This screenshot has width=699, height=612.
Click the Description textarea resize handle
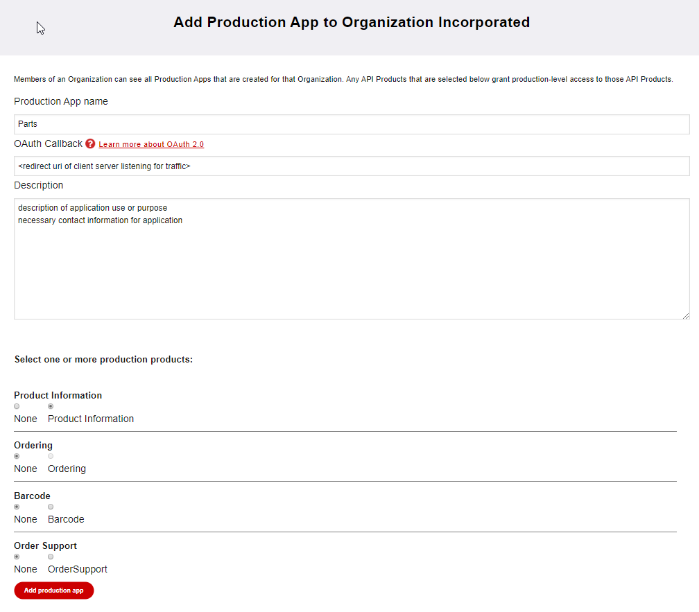[x=685, y=315]
